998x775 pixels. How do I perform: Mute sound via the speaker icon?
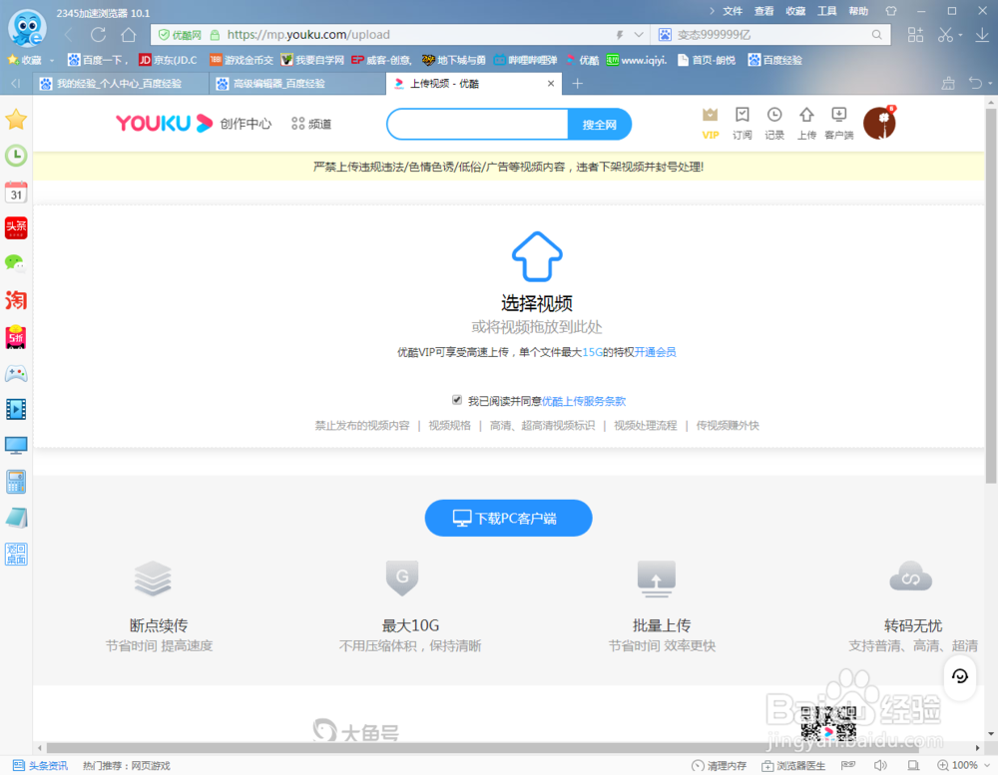[880, 765]
